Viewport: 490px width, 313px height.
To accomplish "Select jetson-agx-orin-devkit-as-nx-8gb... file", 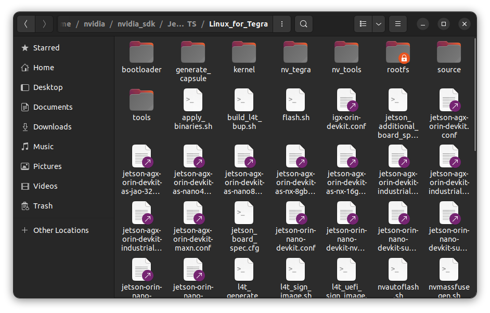I will click(295, 170).
